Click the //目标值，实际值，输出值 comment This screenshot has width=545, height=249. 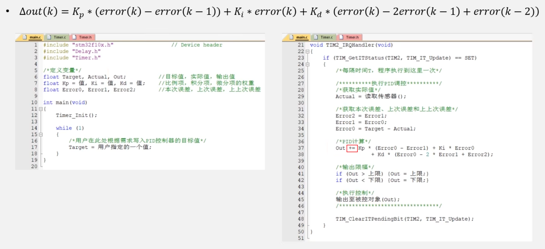tap(197, 77)
